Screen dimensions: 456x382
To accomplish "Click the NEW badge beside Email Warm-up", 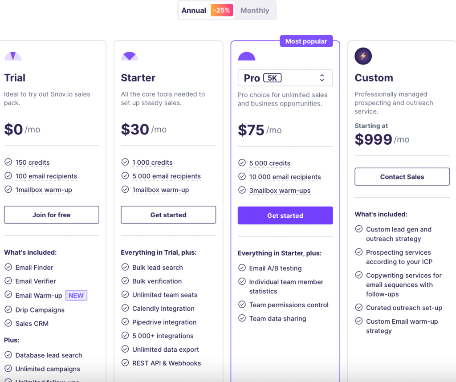I will click(76, 295).
